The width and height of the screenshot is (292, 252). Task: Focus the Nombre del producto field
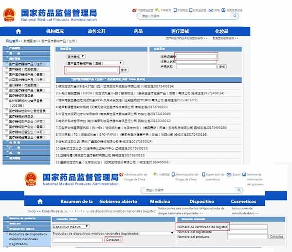(x=248, y=237)
